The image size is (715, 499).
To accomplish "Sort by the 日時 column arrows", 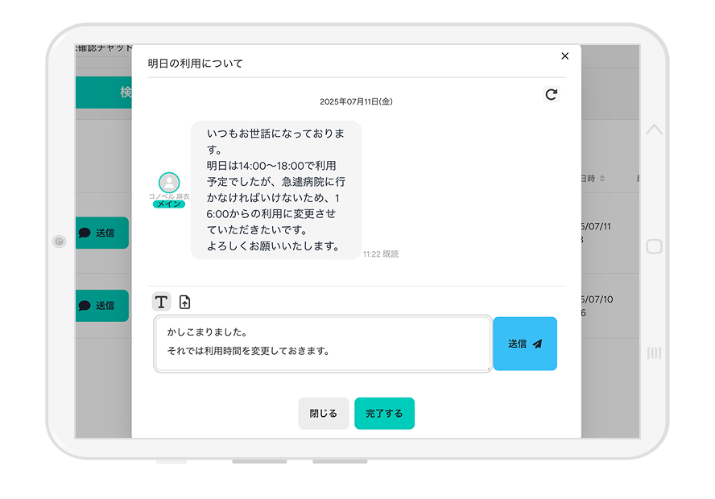I will point(601,179).
